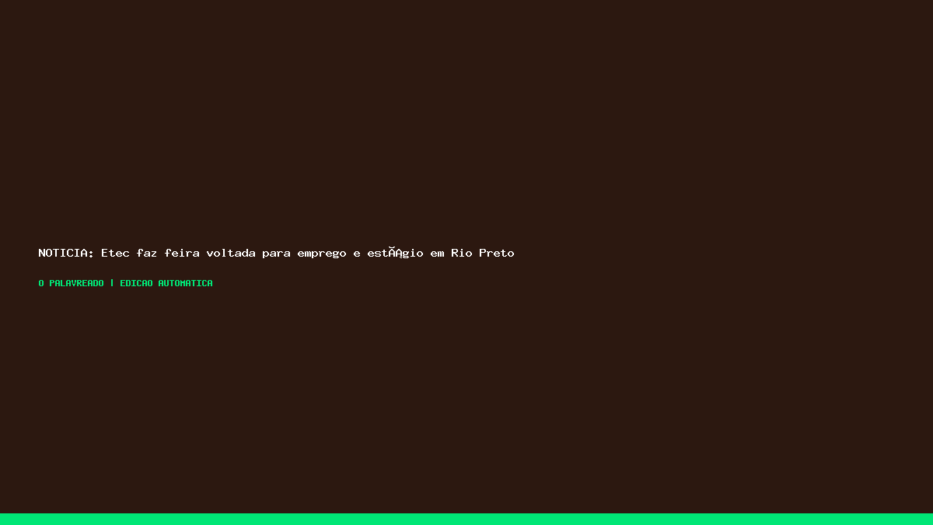The image size is (933, 525).
Task: Click the word Preto at headline end
Action: click(x=496, y=253)
